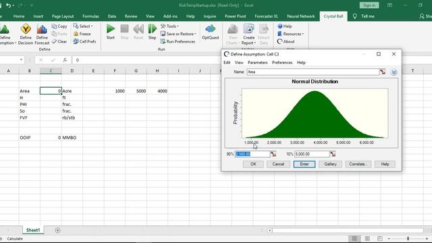432x243 pixels.
Task: Select the Sheet1 tab
Action: coord(33,230)
